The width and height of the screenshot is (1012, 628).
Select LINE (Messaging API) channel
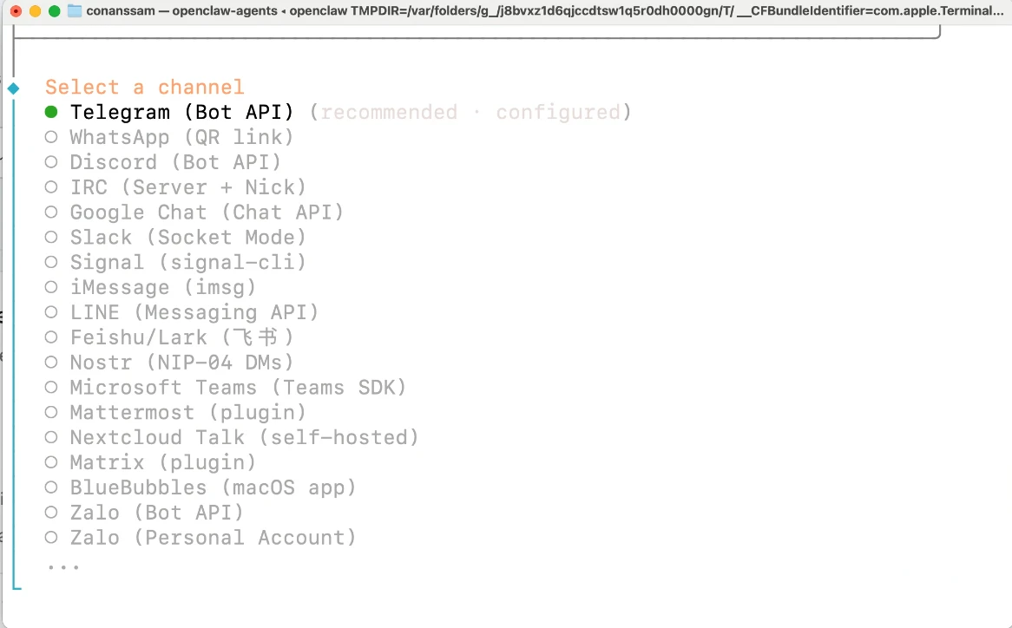194,312
